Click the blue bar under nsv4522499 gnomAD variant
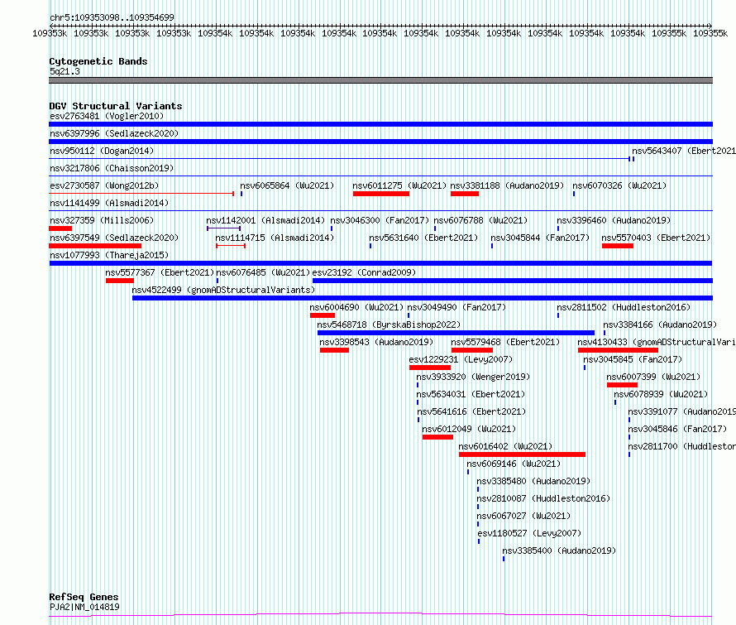This screenshot has width=736, height=625. pyautogui.click(x=423, y=298)
